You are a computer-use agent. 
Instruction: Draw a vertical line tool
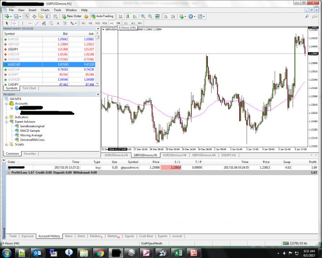[x=23, y=23]
